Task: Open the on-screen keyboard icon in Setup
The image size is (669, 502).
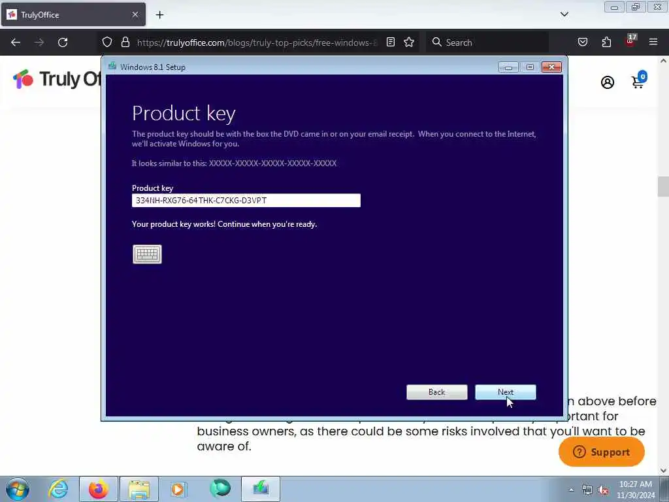Action: [147, 254]
